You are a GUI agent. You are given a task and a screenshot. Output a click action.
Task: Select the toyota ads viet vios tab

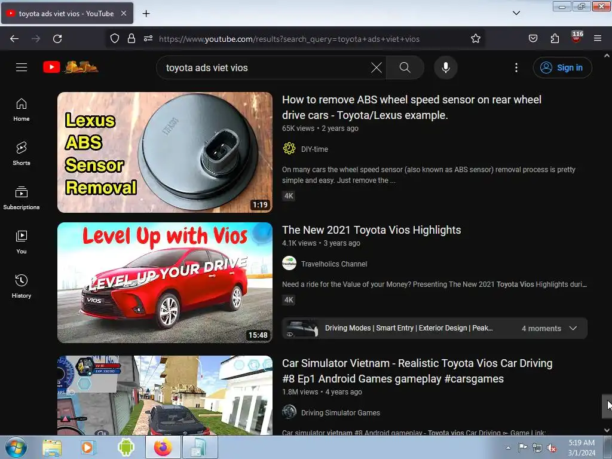click(x=67, y=13)
